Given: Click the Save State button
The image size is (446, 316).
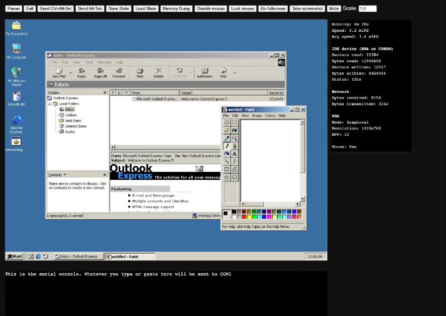Looking at the screenshot, I should (x=119, y=8).
